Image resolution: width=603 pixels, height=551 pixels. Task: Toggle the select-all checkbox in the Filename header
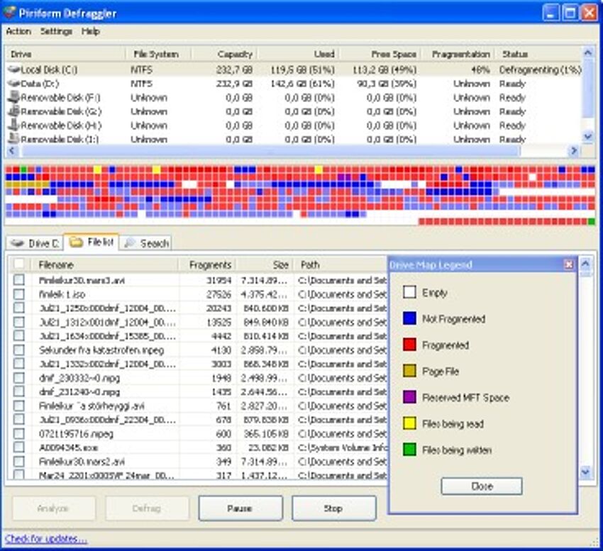click(19, 264)
